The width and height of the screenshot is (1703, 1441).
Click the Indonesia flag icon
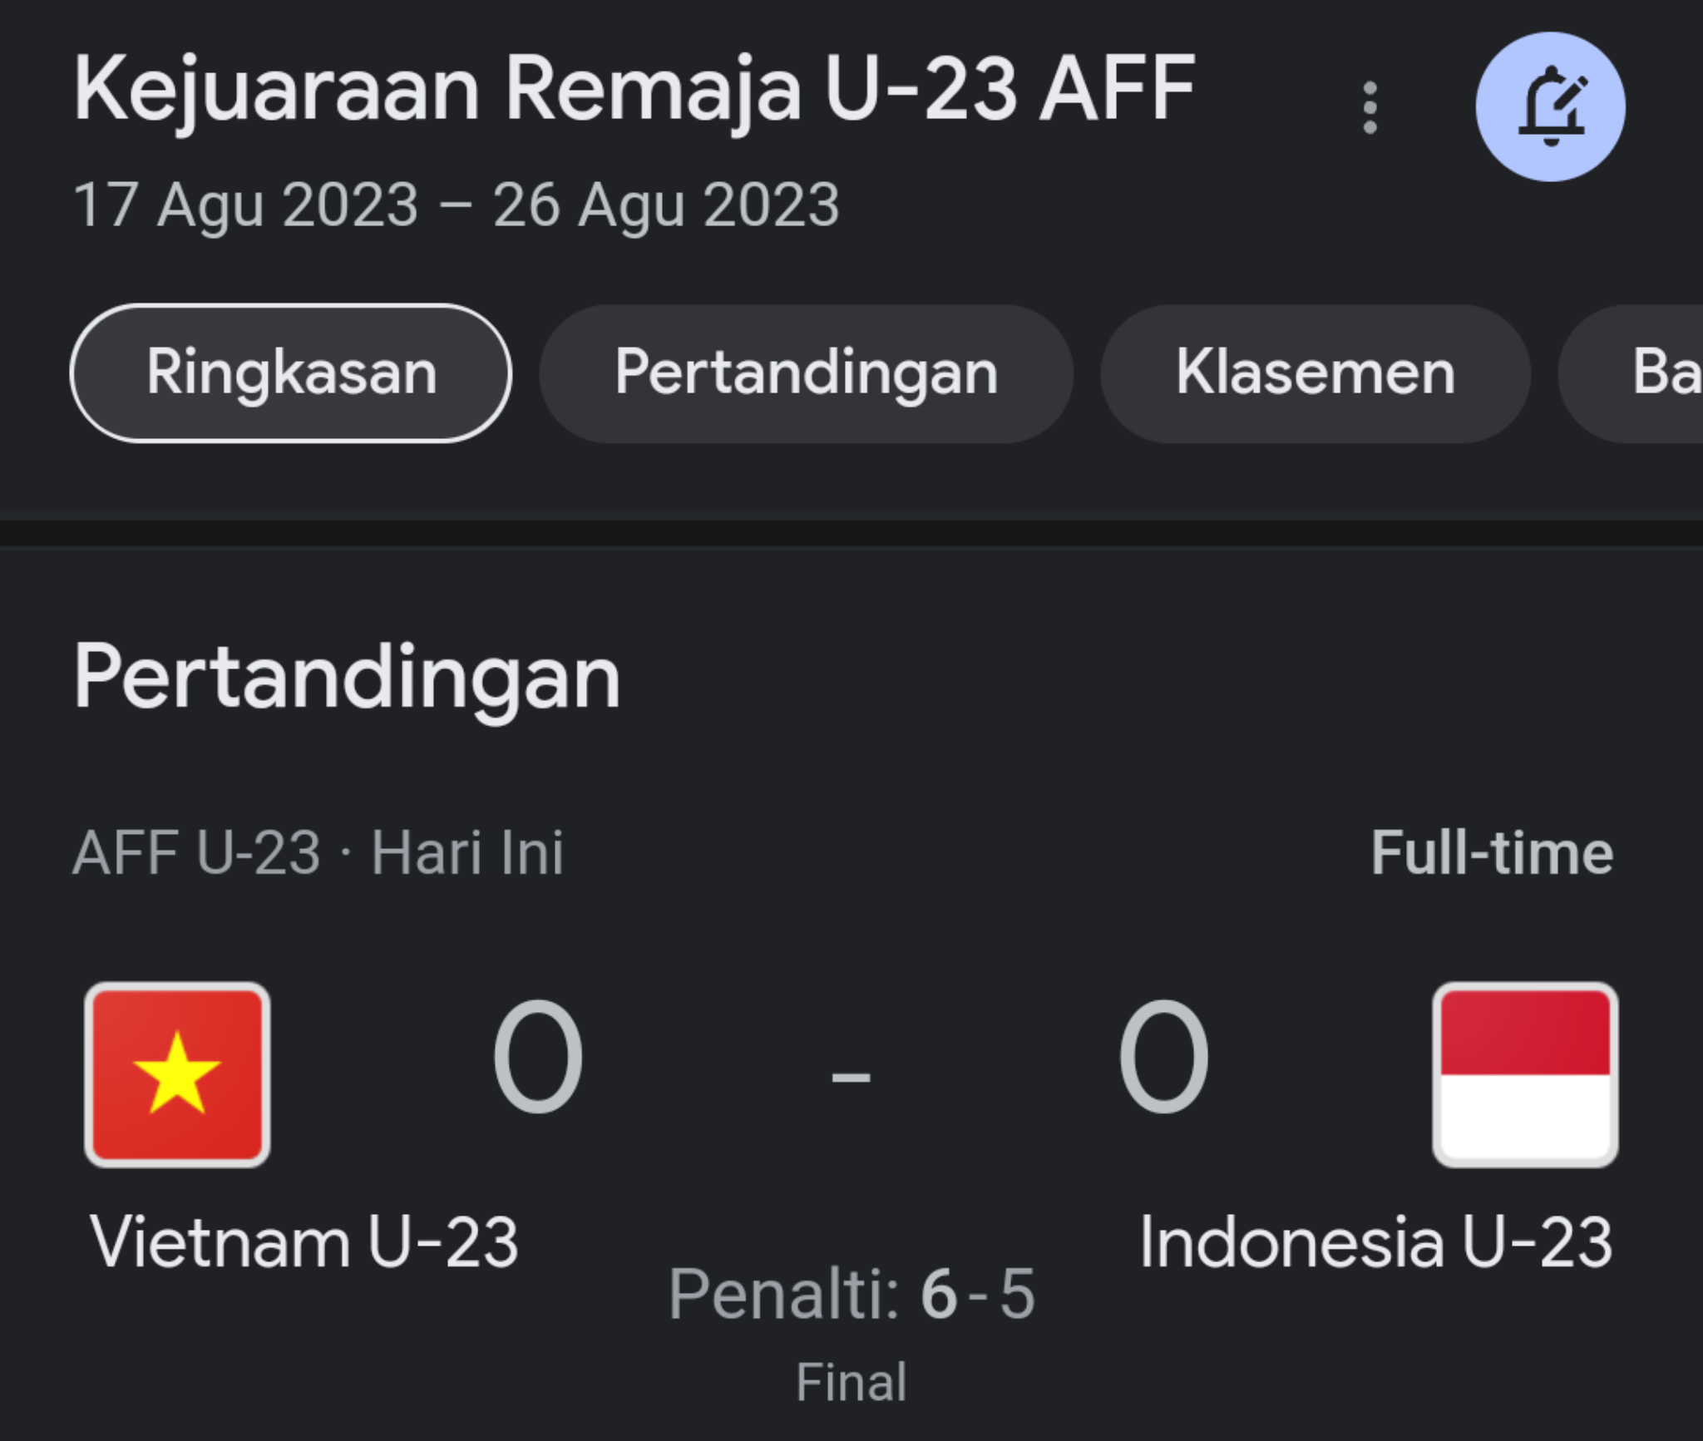pyautogui.click(x=1525, y=1074)
